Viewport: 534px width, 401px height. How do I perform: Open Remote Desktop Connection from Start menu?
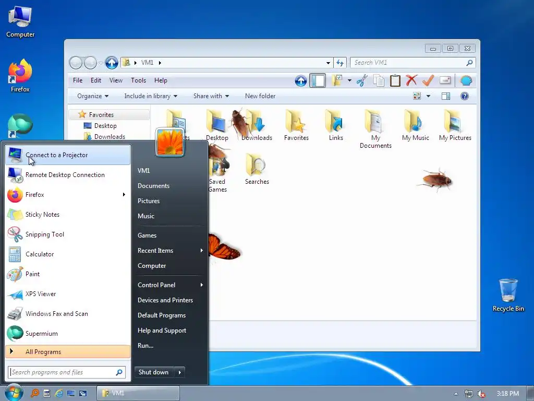point(68,175)
